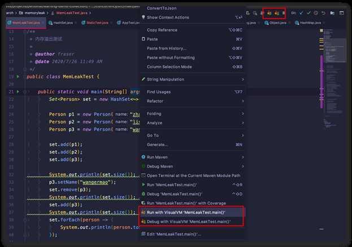Click the Debug with VisualVM toolbar icon
The image size is (352, 247).
tap(277, 13)
